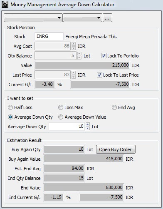Choose the Average Down Qty radio button
Screen dimensions: 163x209
(x=10, y=117)
